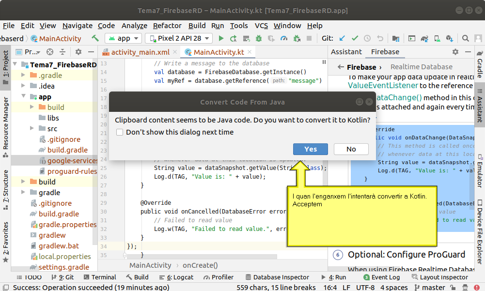Click Sync Project with Gradle Files icon
This screenshot has height=291, width=485.
[x=424, y=38]
